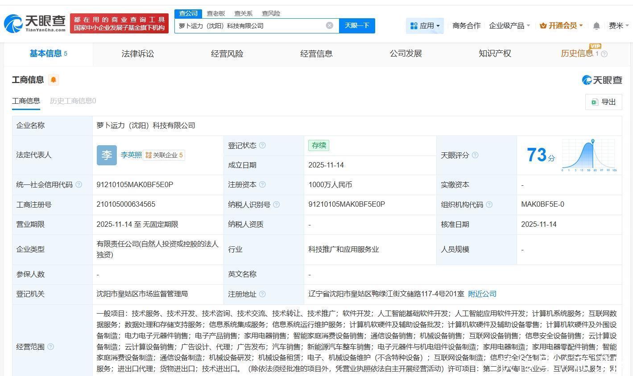
Task: Select the 查老板 search mode tab
Action: click(216, 13)
